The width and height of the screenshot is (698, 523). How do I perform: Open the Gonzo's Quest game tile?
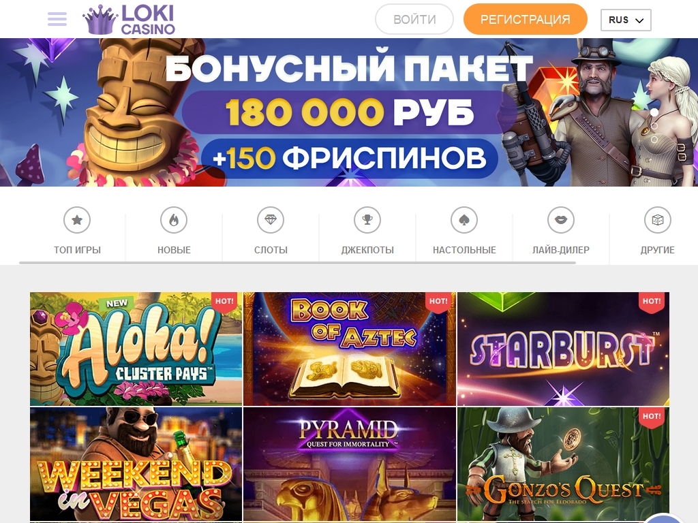tap(563, 463)
